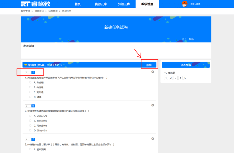Delete question 2 using the X icon
The height and width of the screenshot is (153, 234).
[153, 105]
